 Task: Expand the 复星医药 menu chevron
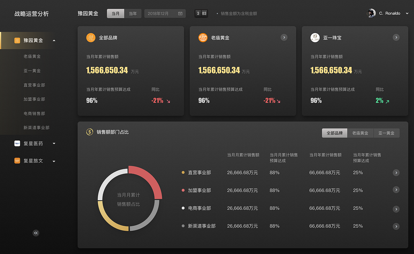coord(54,143)
